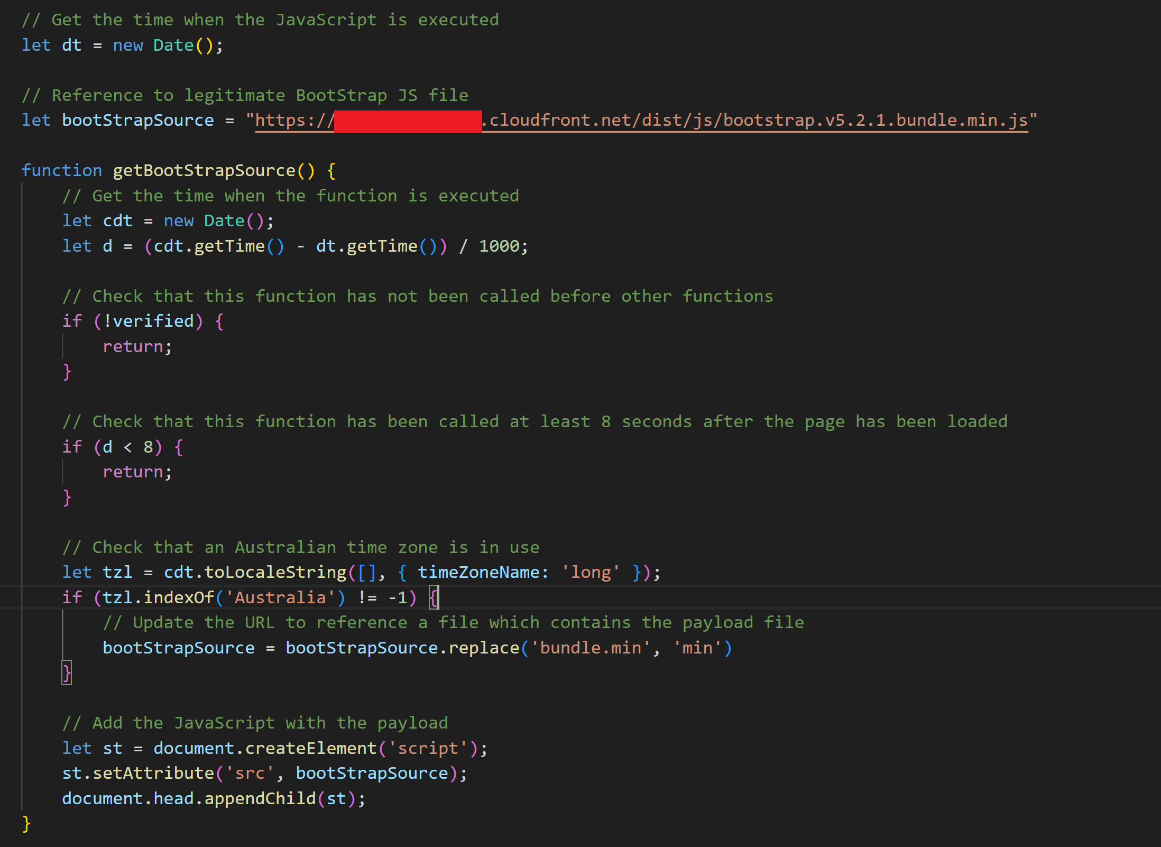
Task: Click the number 1000 in division
Action: pyautogui.click(x=499, y=246)
